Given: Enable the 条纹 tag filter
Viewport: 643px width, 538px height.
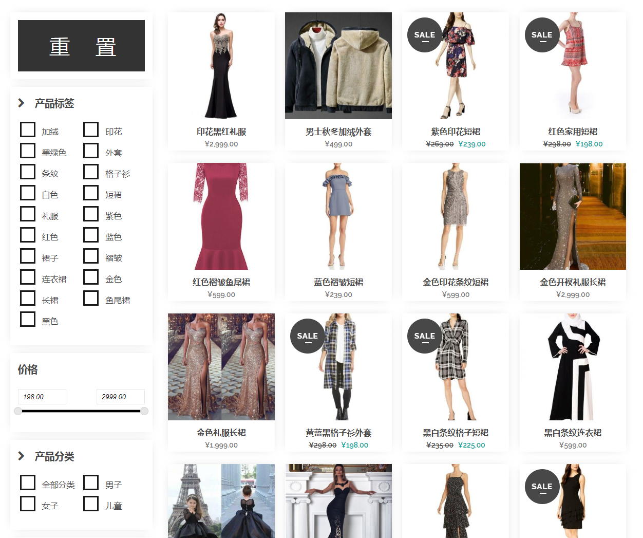Looking at the screenshot, I should click(28, 172).
